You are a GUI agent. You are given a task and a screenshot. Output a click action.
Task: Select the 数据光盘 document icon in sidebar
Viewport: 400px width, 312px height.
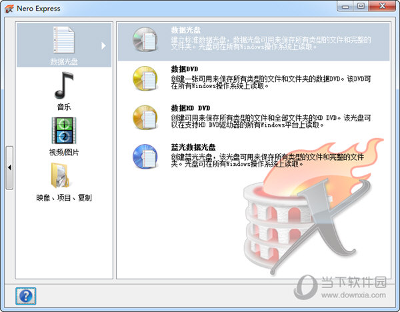(64, 40)
